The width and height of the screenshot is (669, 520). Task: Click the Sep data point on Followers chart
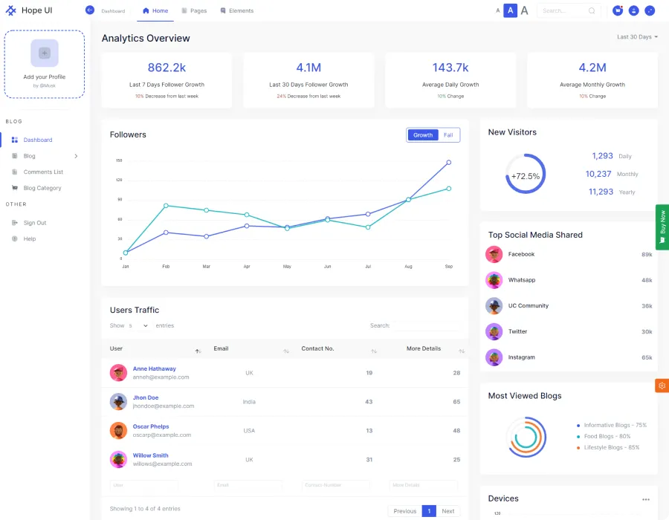[449, 162]
